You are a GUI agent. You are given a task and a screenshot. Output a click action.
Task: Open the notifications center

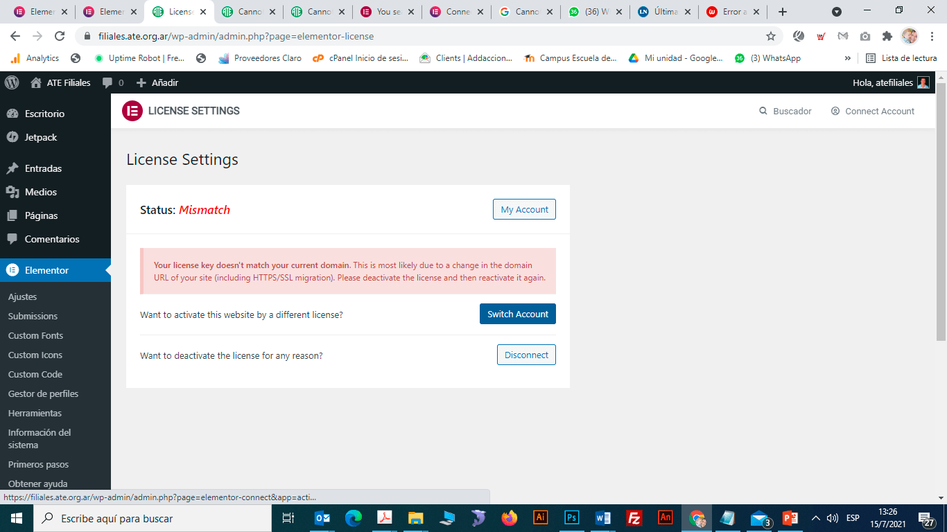pos(928,518)
